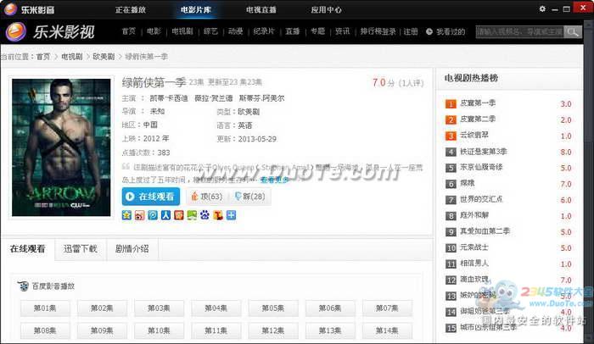Share via the Renren icon
594x344 pixels.
click(165, 215)
